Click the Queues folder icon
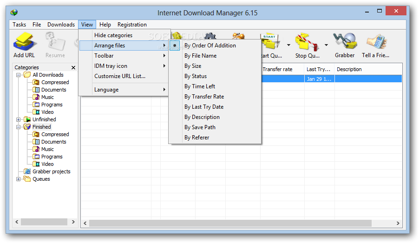 (27, 179)
